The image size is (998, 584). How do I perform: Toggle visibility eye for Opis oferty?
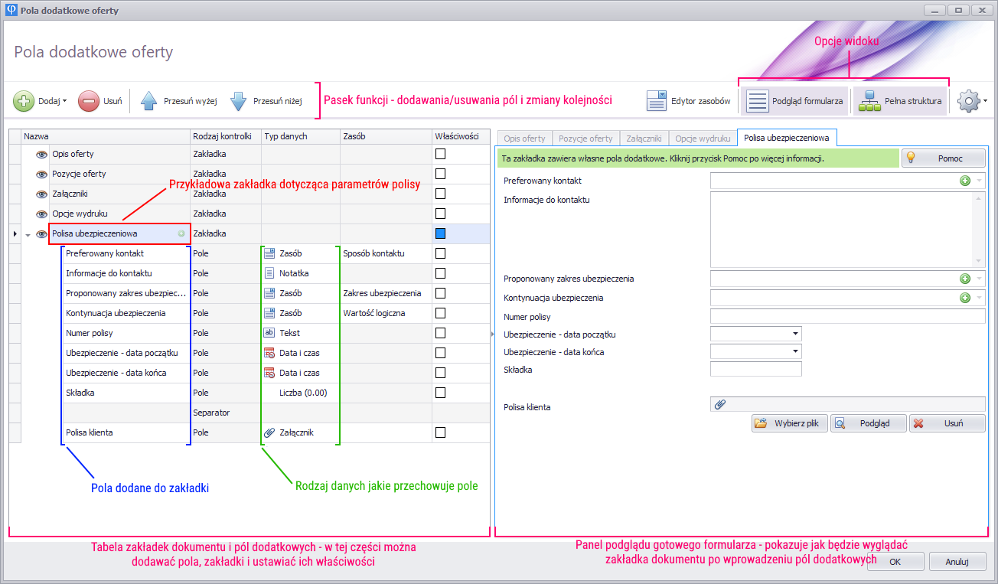coord(42,154)
